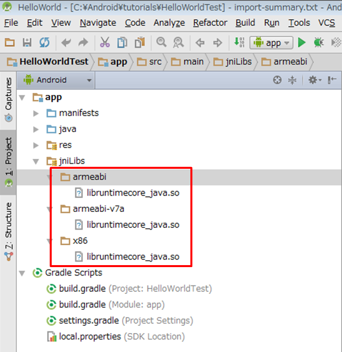The height and width of the screenshot is (352, 342).
Task: Expand the java folder
Action: (36, 129)
